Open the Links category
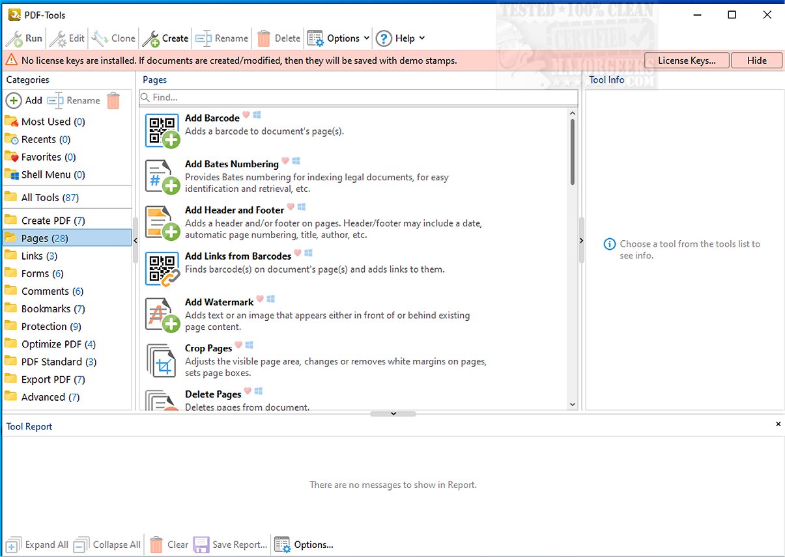The image size is (785, 557). coord(66,256)
